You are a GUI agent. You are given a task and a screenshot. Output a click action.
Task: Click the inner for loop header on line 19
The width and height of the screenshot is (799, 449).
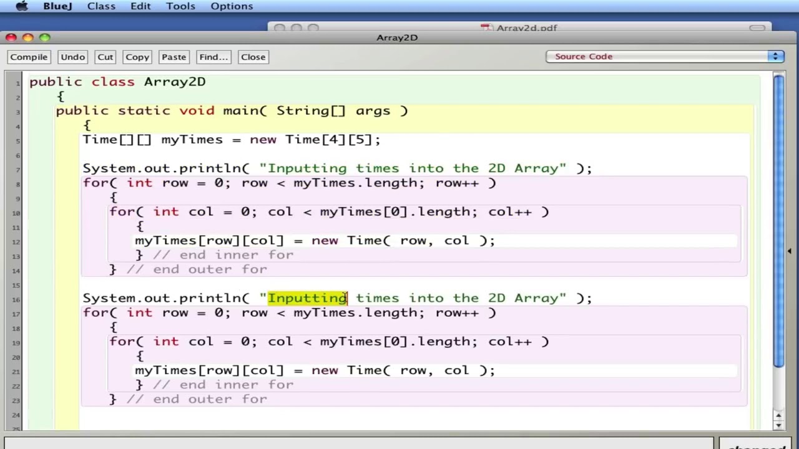tap(330, 341)
